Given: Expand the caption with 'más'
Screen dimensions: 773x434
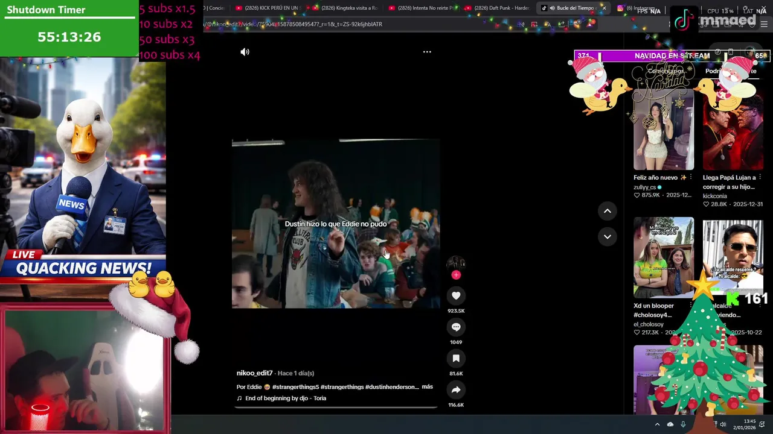Looking at the screenshot, I should click(x=427, y=386).
